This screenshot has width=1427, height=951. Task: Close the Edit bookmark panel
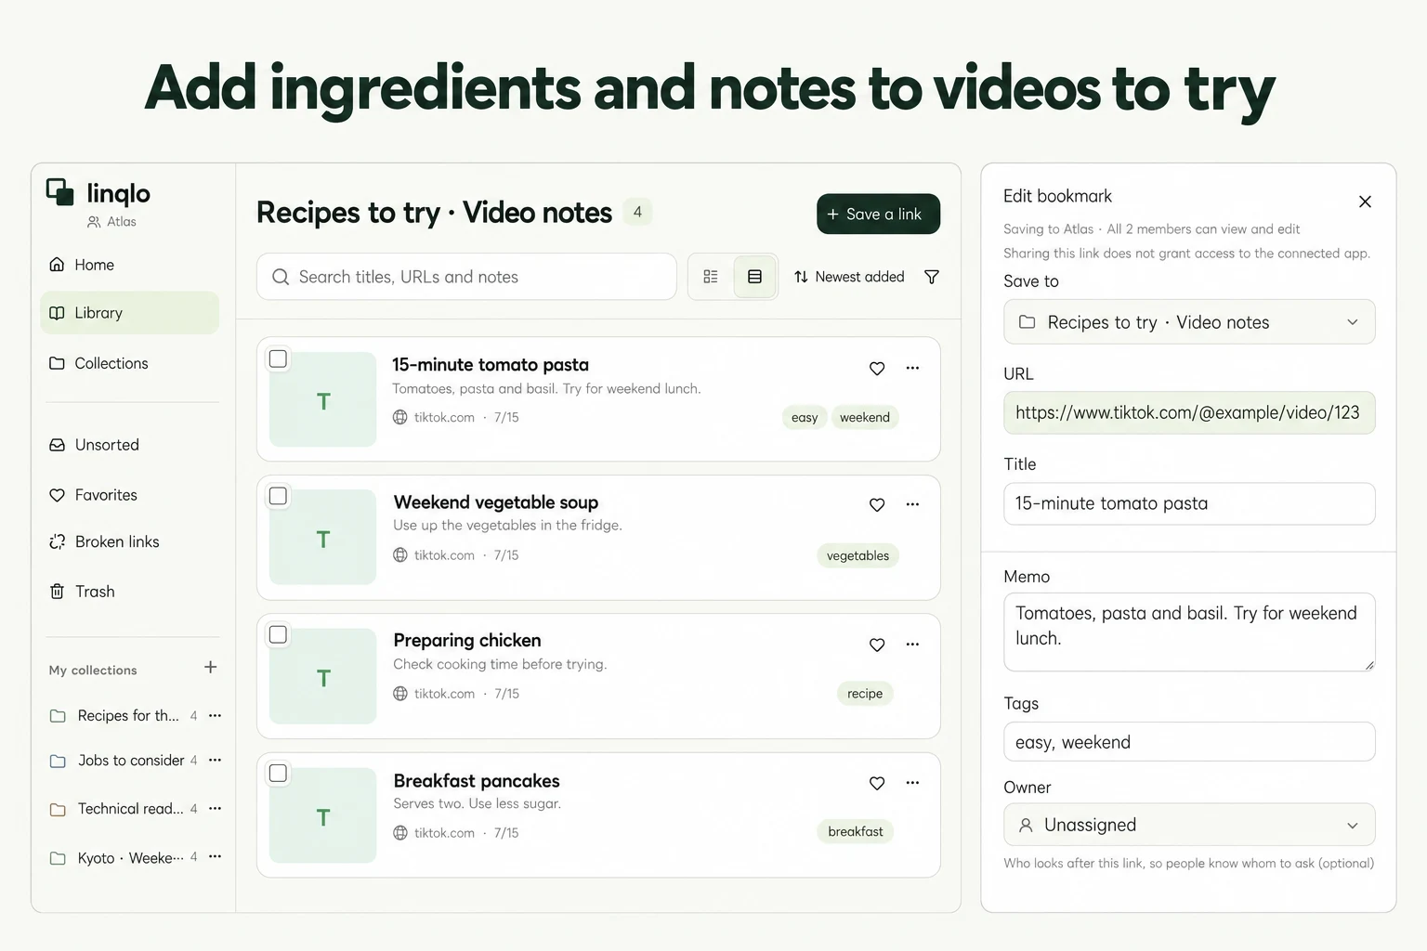[x=1365, y=202]
